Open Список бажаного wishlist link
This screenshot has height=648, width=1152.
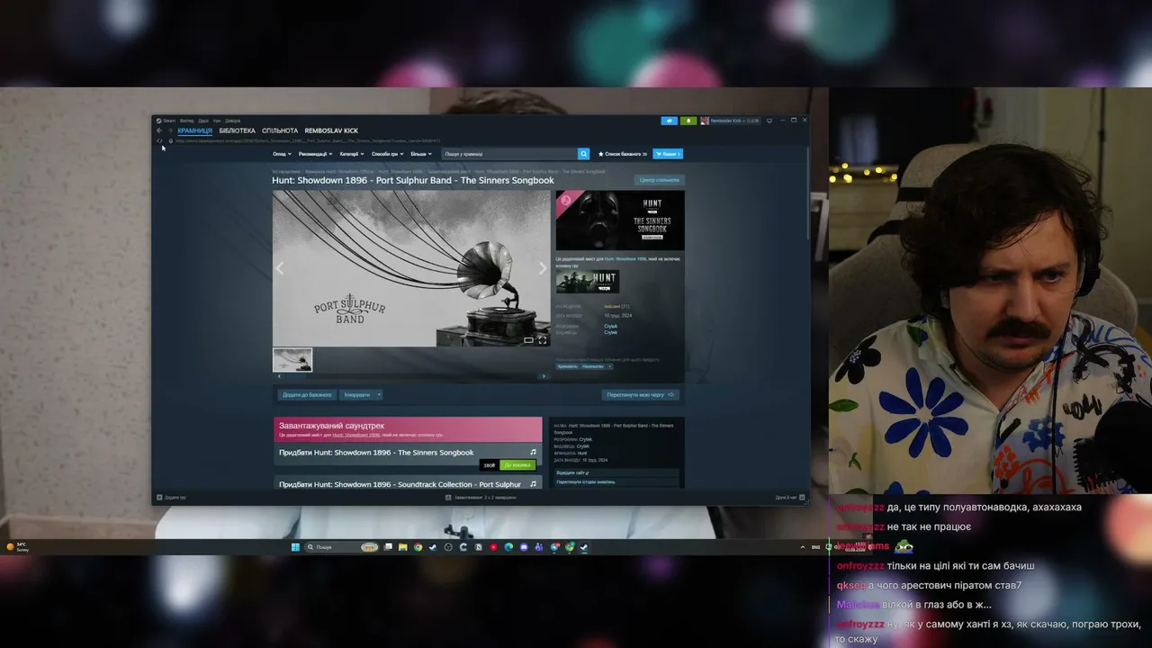pos(623,154)
